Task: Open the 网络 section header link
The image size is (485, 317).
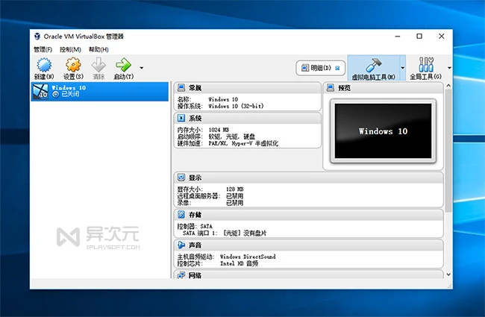Action: point(195,275)
